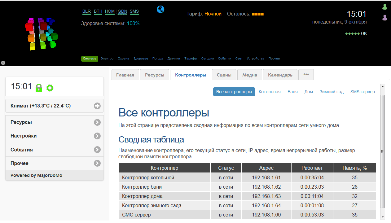Image resolution: width=391 pixels, height=223 pixels.
Task: Expand Климат panel with plus icon
Action: point(97,106)
